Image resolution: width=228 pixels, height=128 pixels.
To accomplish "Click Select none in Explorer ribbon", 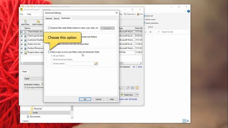I will pyautogui.click(x=150, y=20).
